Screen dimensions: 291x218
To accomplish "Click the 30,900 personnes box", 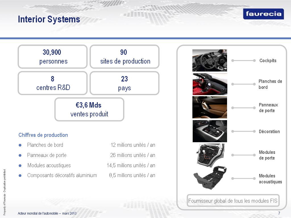I will click(x=53, y=57).
